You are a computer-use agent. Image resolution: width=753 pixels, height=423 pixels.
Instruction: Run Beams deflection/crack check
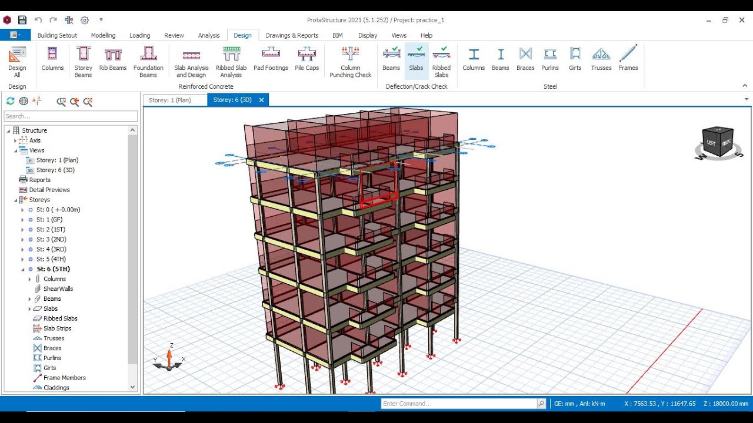click(391, 59)
